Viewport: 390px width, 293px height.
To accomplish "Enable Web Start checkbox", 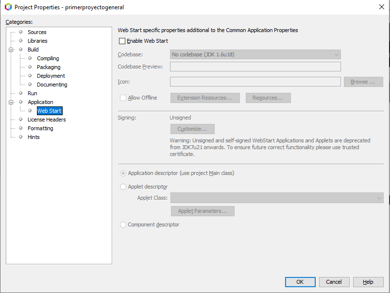I will tap(122, 41).
